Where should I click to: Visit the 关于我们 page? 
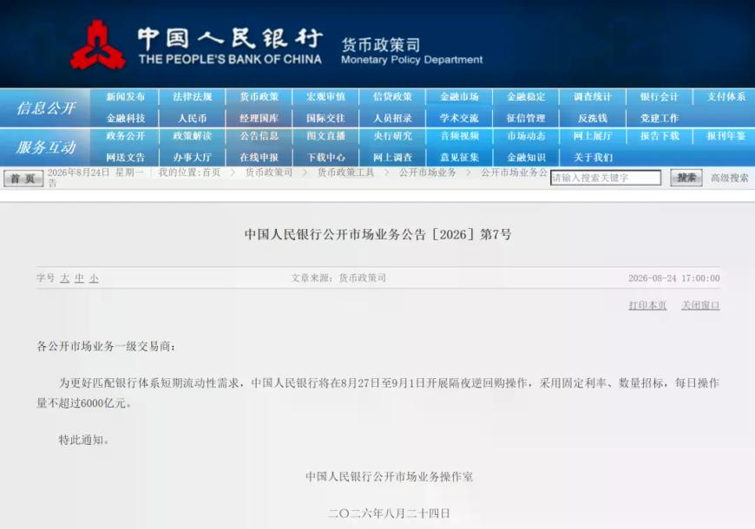tap(593, 158)
